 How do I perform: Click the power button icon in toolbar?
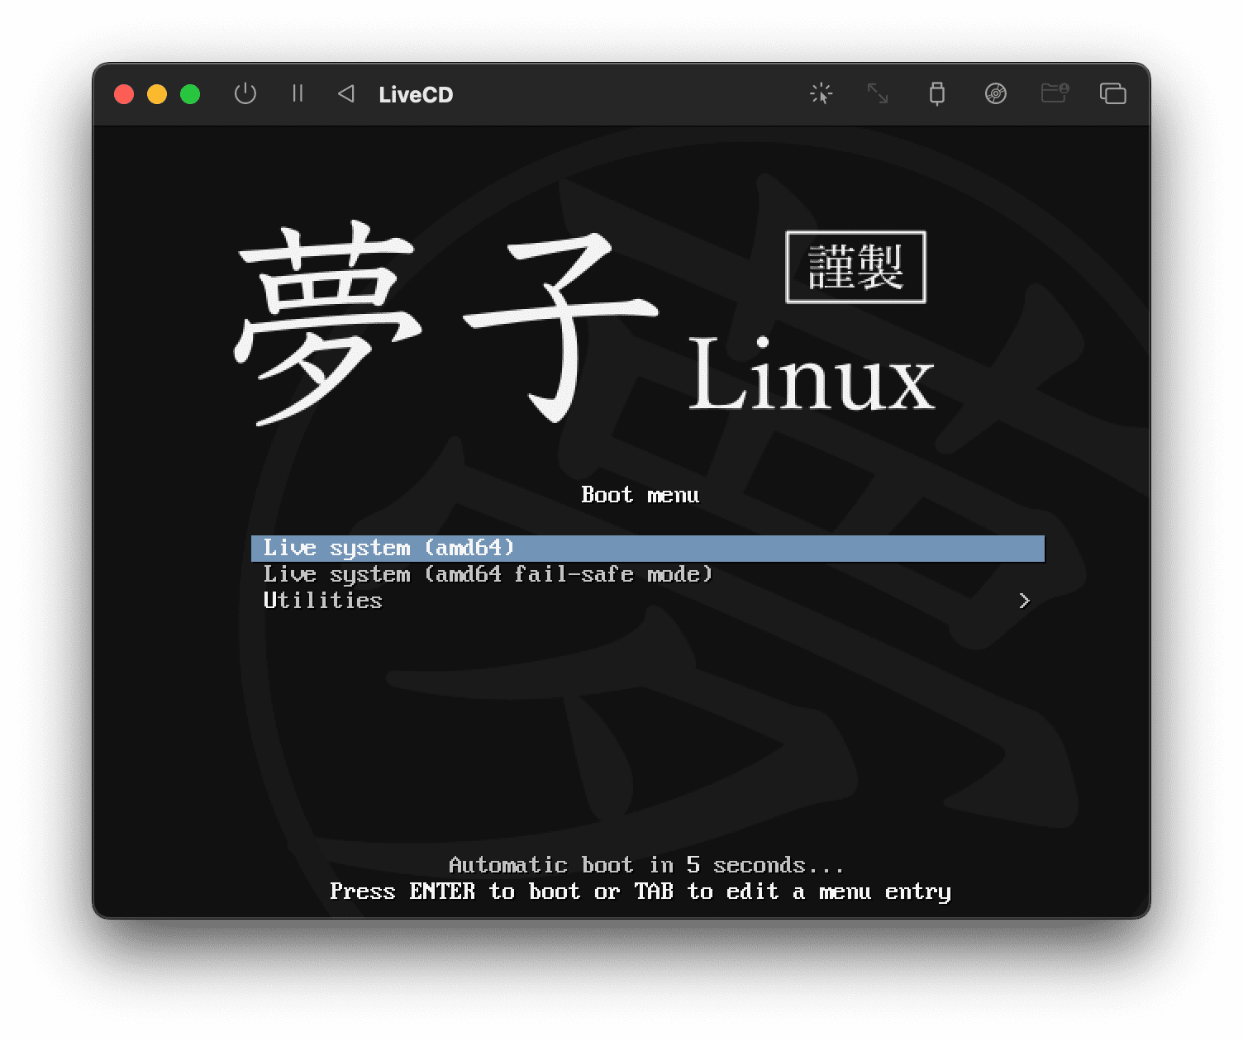click(245, 93)
